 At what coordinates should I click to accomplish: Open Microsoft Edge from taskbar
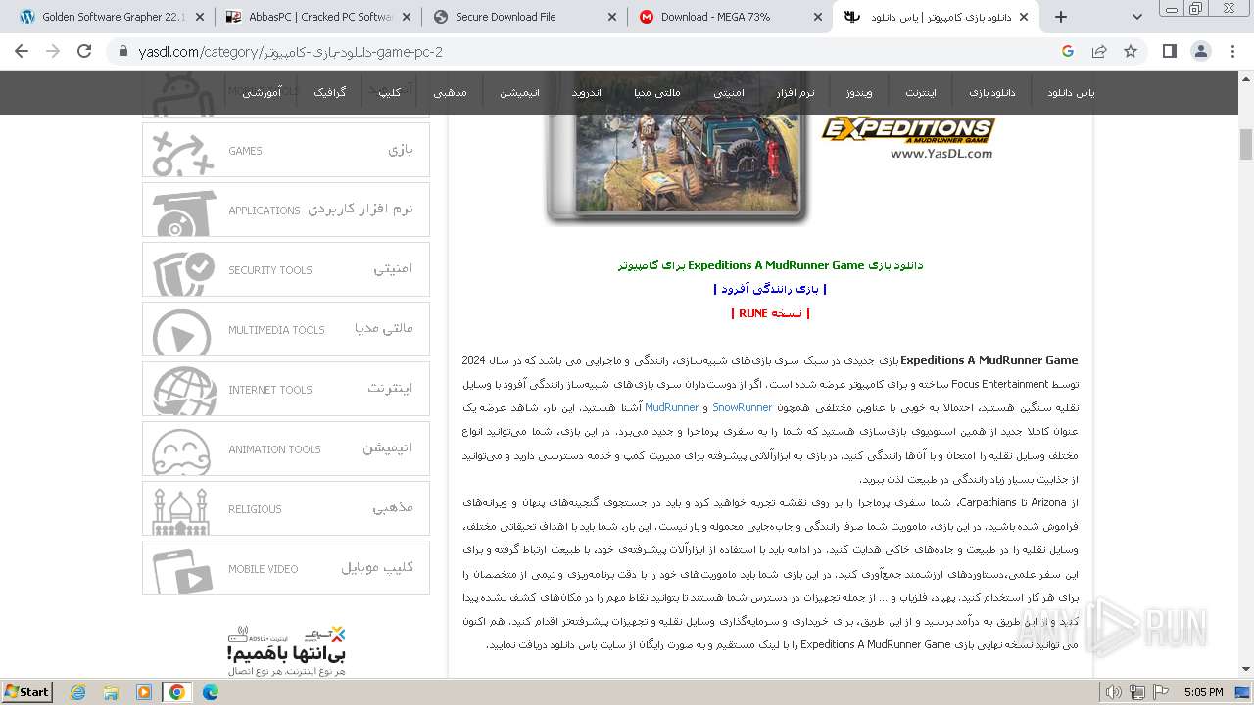210,692
